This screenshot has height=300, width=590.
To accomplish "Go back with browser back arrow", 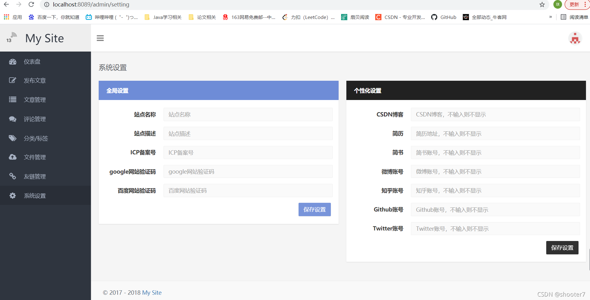I will tap(6, 4).
